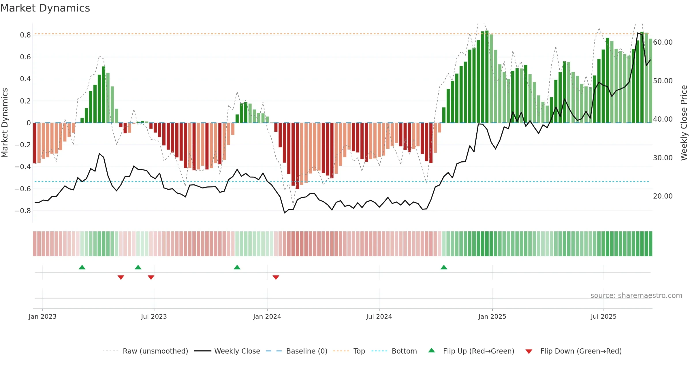Image resolution: width=692 pixels, height=389 pixels.
Task: Click the 60.00 right-axis price label
Action: click(x=663, y=42)
